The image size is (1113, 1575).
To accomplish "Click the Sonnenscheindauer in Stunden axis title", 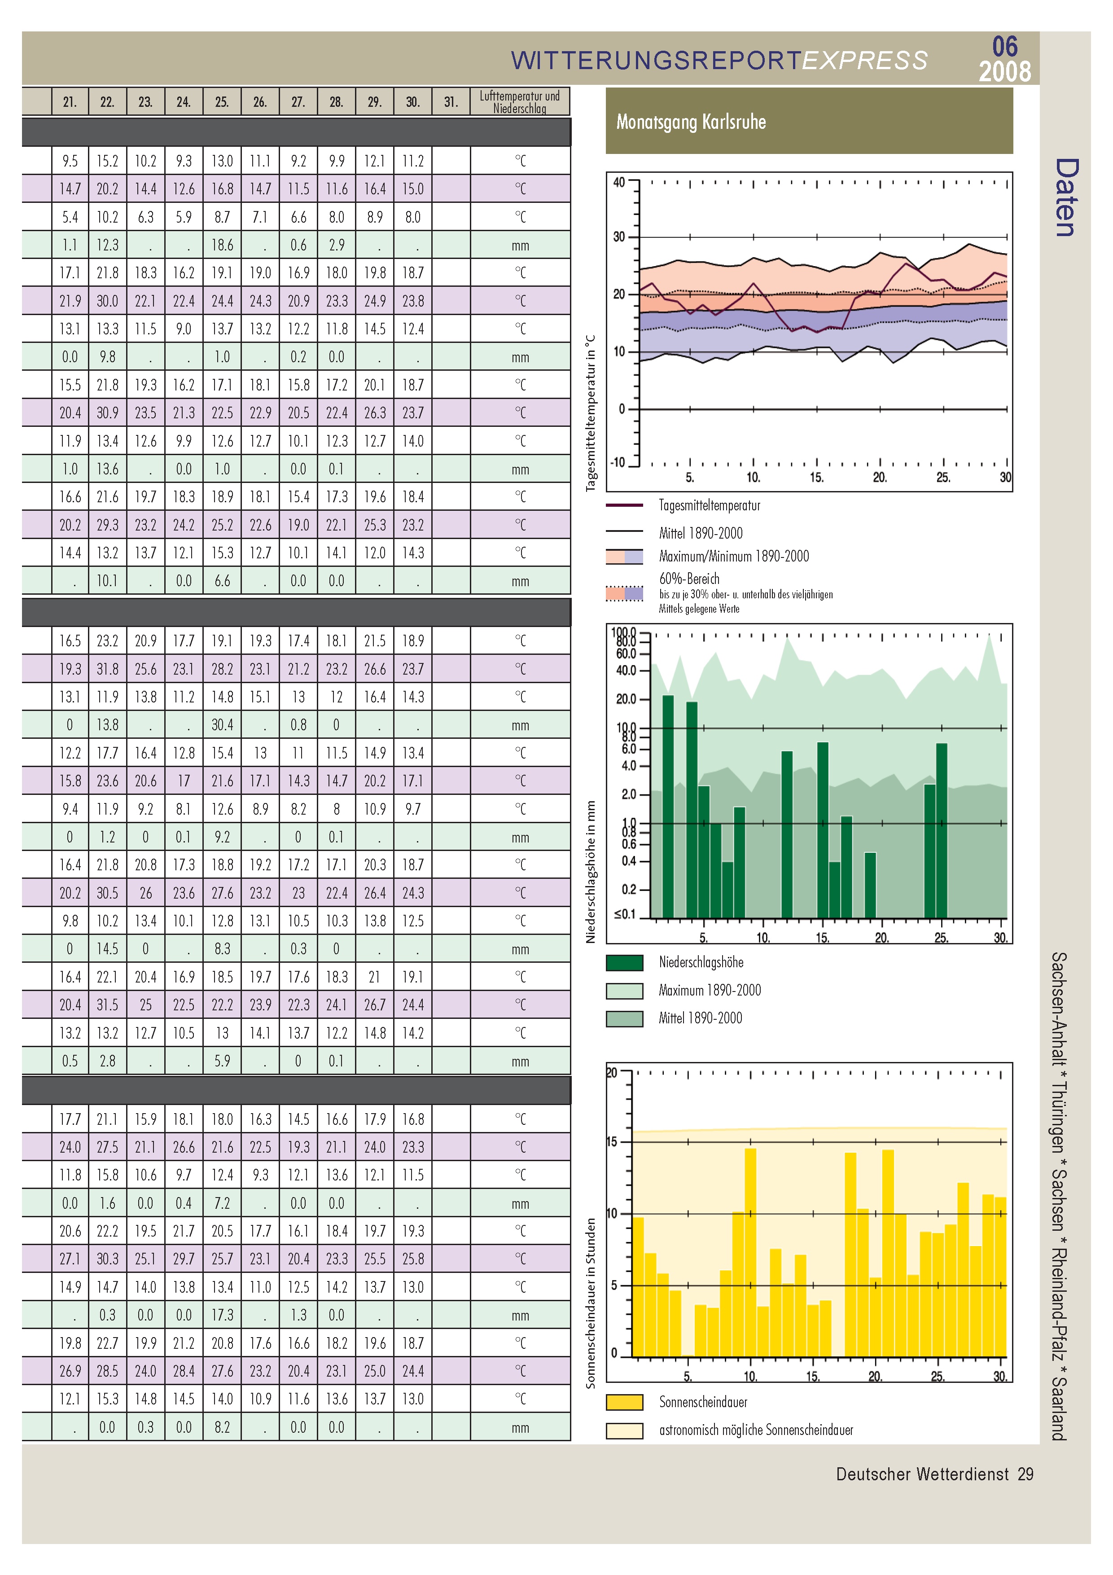I will tap(591, 1303).
